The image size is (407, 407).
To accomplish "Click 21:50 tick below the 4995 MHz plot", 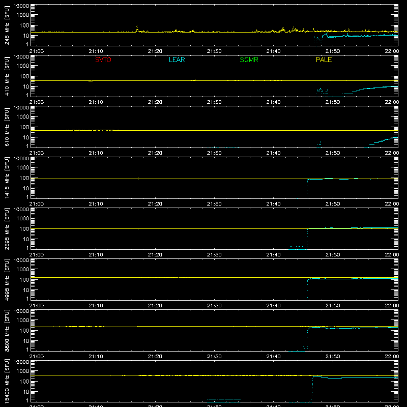I will [333, 306].
